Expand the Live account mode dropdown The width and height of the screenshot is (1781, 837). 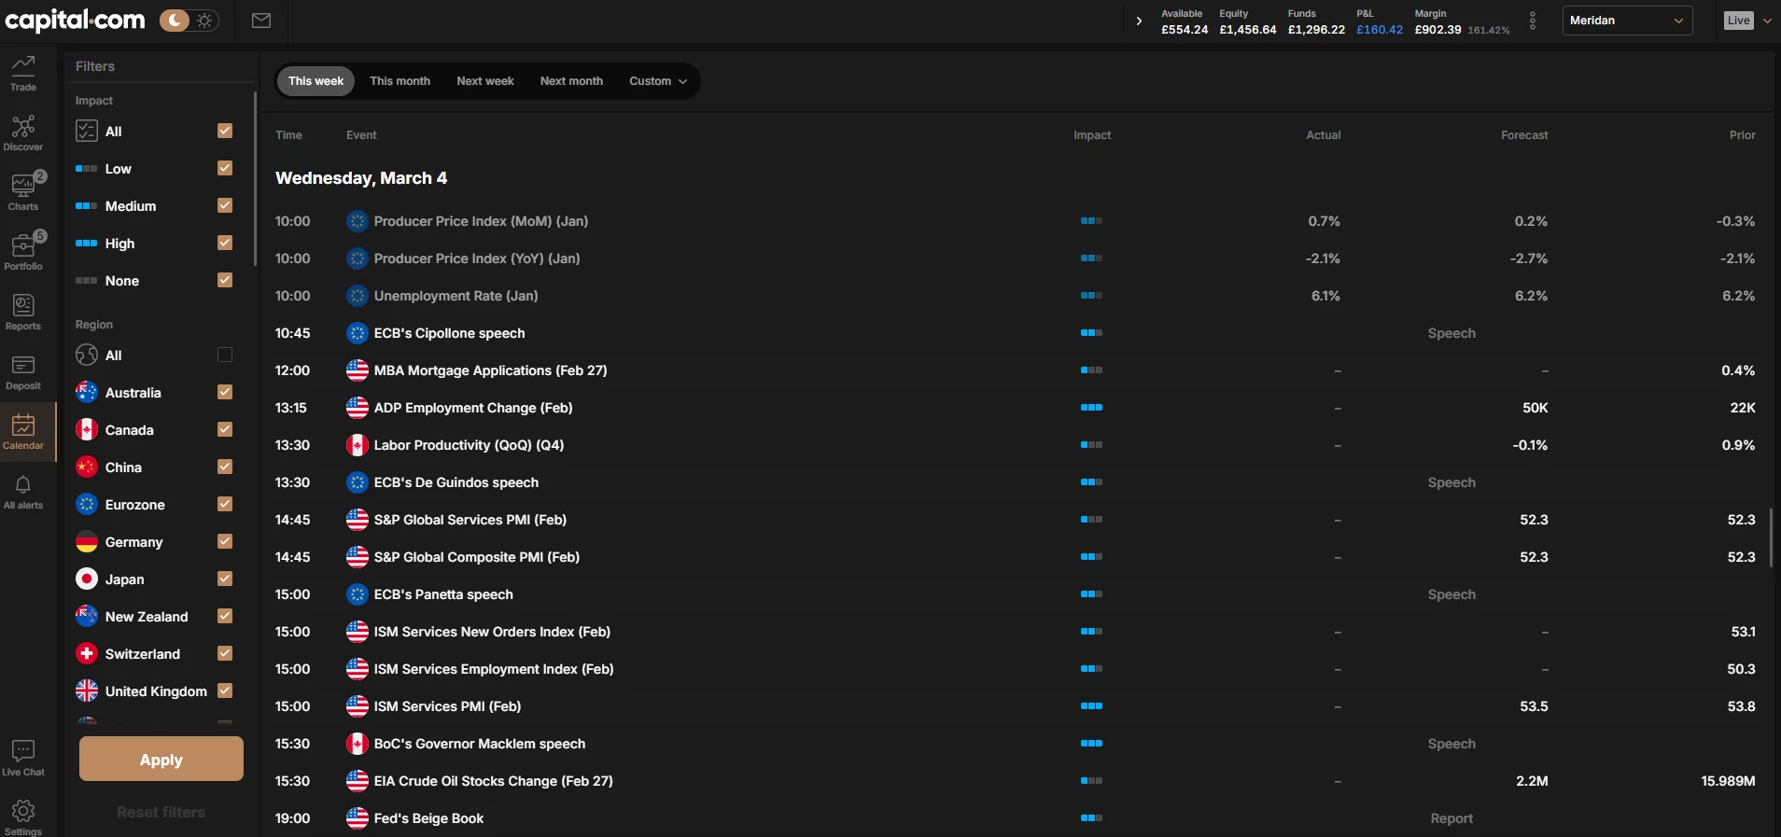coord(1747,21)
